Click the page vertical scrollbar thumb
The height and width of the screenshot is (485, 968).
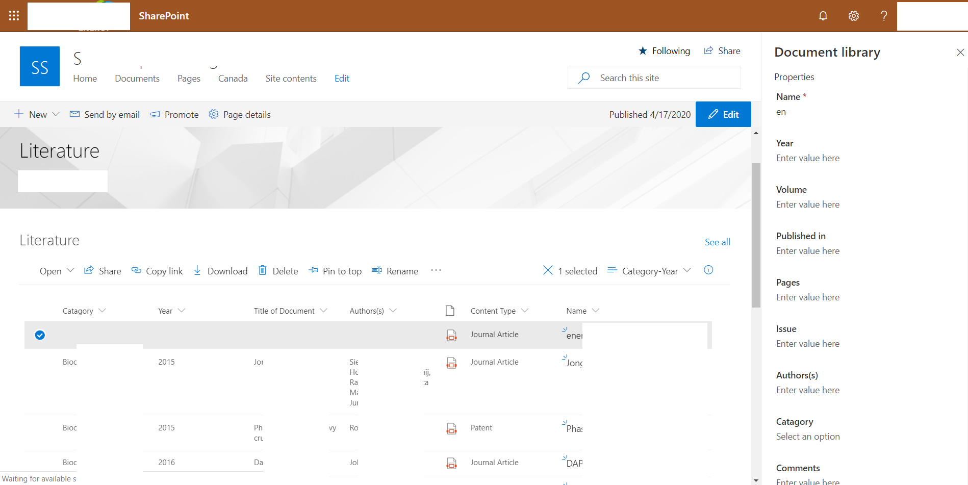click(756, 235)
